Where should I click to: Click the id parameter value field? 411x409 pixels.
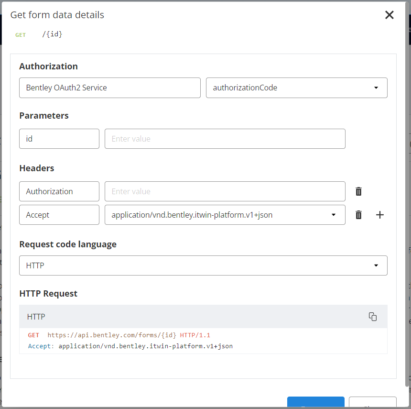225,139
